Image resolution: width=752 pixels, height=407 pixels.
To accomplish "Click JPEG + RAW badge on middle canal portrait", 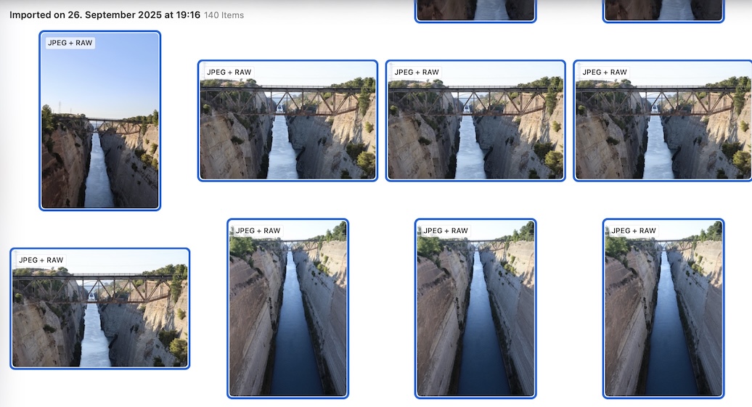I will tap(446, 231).
